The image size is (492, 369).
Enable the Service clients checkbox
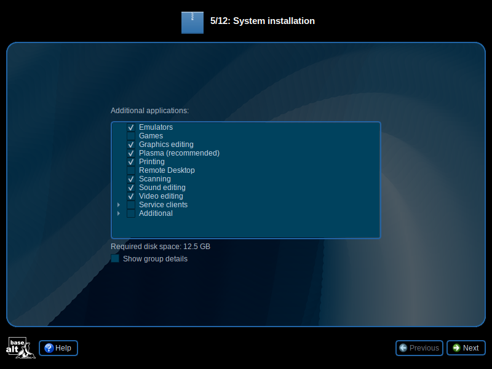(131, 205)
